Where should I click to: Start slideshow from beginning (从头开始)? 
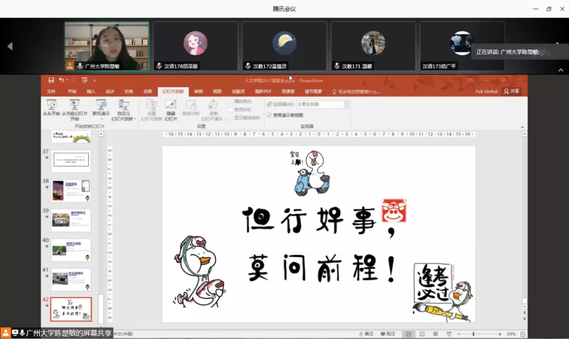[51, 108]
